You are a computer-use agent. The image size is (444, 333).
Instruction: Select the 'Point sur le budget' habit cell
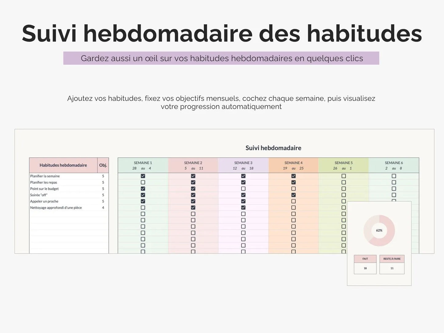click(63, 189)
